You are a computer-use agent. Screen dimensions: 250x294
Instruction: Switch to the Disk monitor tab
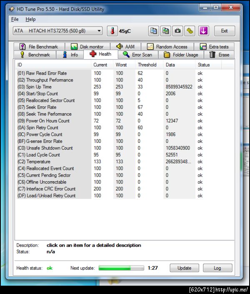pos(87,47)
